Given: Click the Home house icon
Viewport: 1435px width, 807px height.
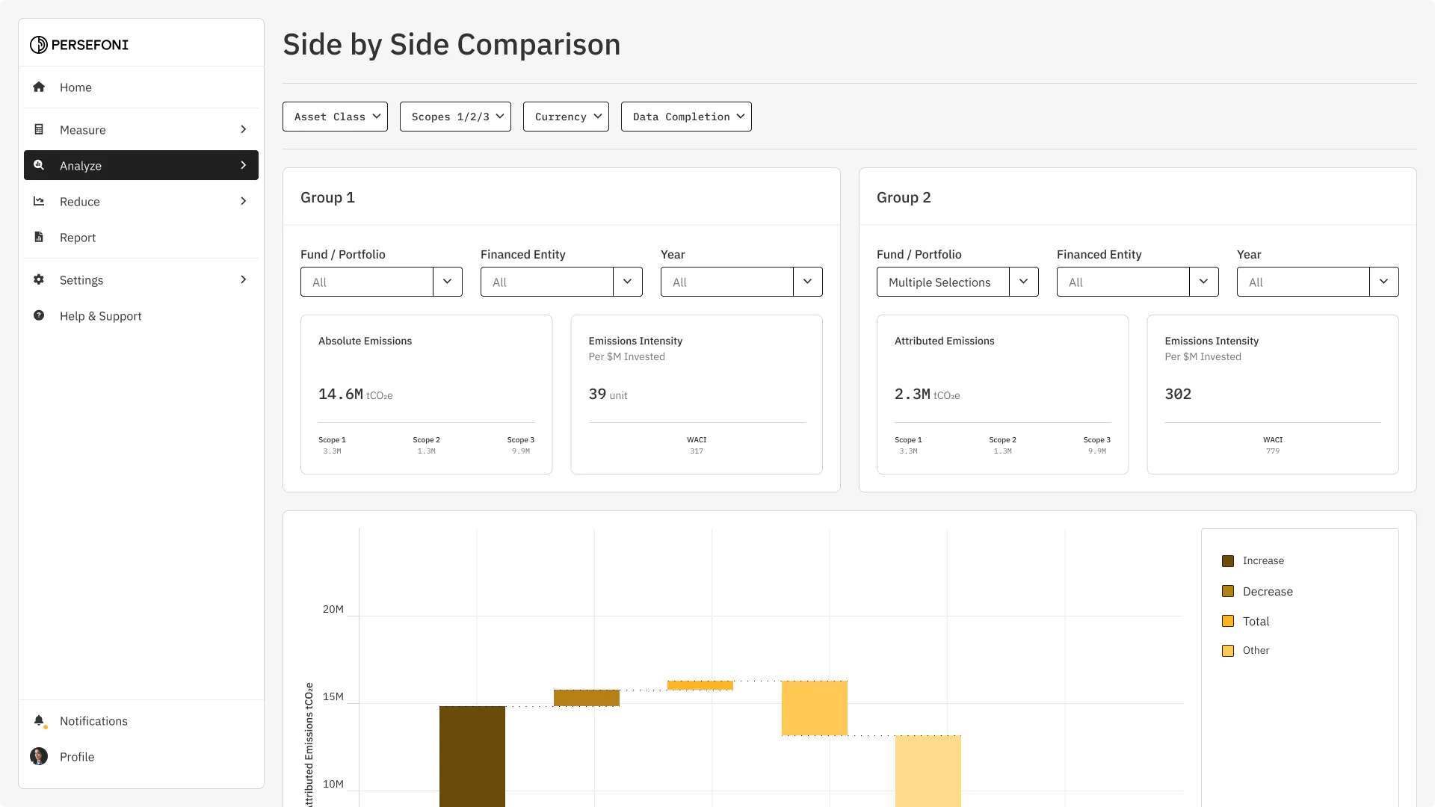Looking at the screenshot, I should 39,87.
